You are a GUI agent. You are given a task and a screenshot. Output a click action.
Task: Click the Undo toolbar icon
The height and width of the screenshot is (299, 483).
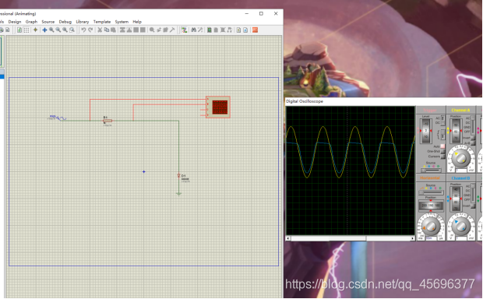pyautogui.click(x=83, y=30)
